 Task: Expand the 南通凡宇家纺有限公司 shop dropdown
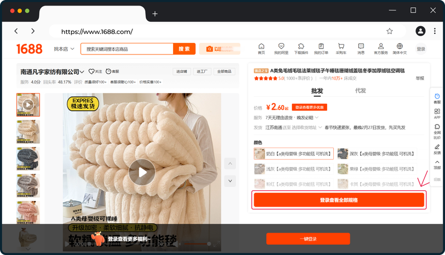click(x=82, y=72)
